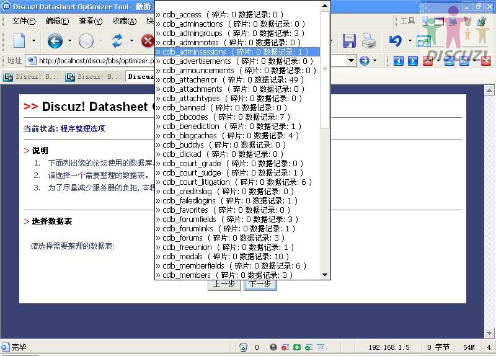Click the notebook icon in tools bar

453,21
